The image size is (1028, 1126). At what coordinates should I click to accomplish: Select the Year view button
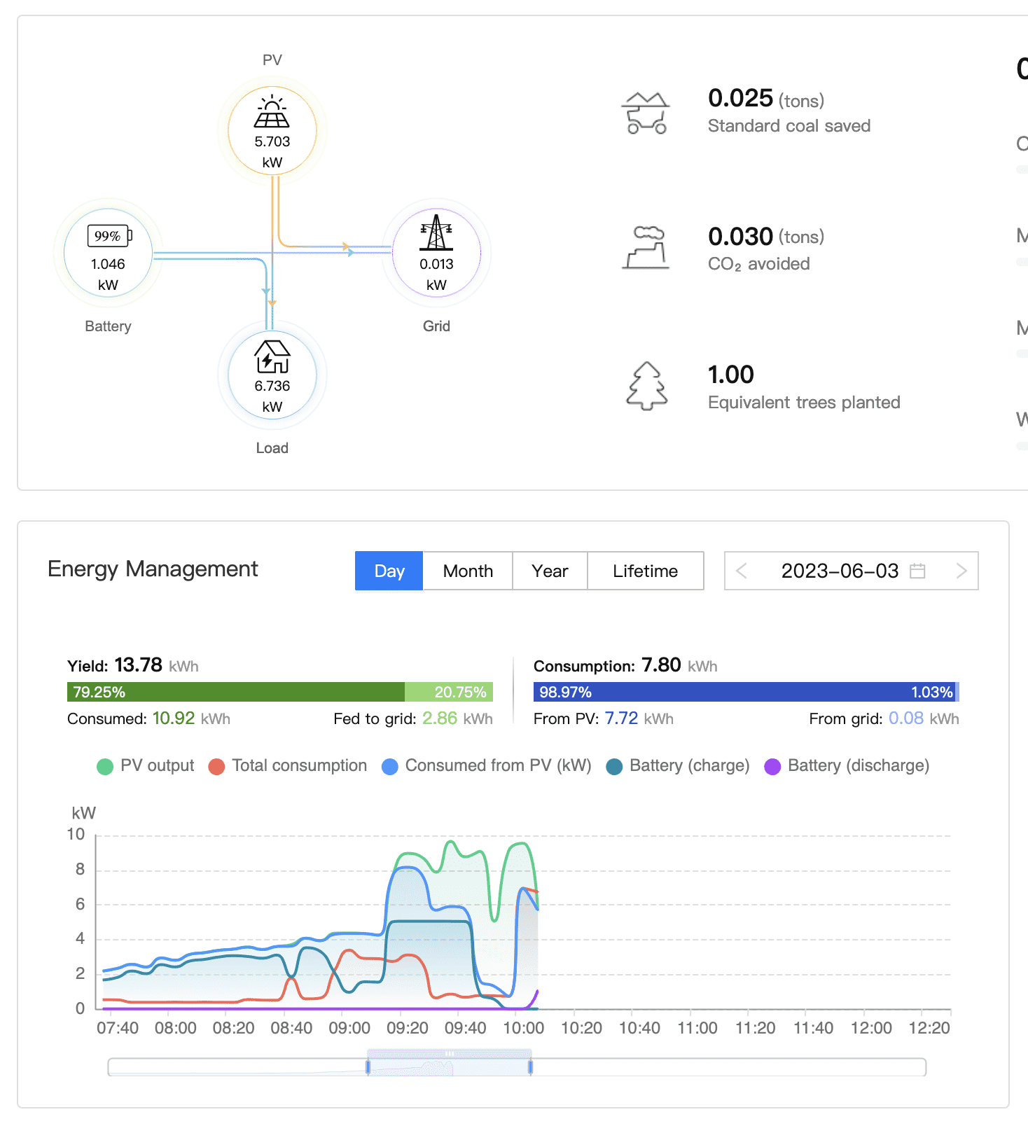pyautogui.click(x=550, y=571)
